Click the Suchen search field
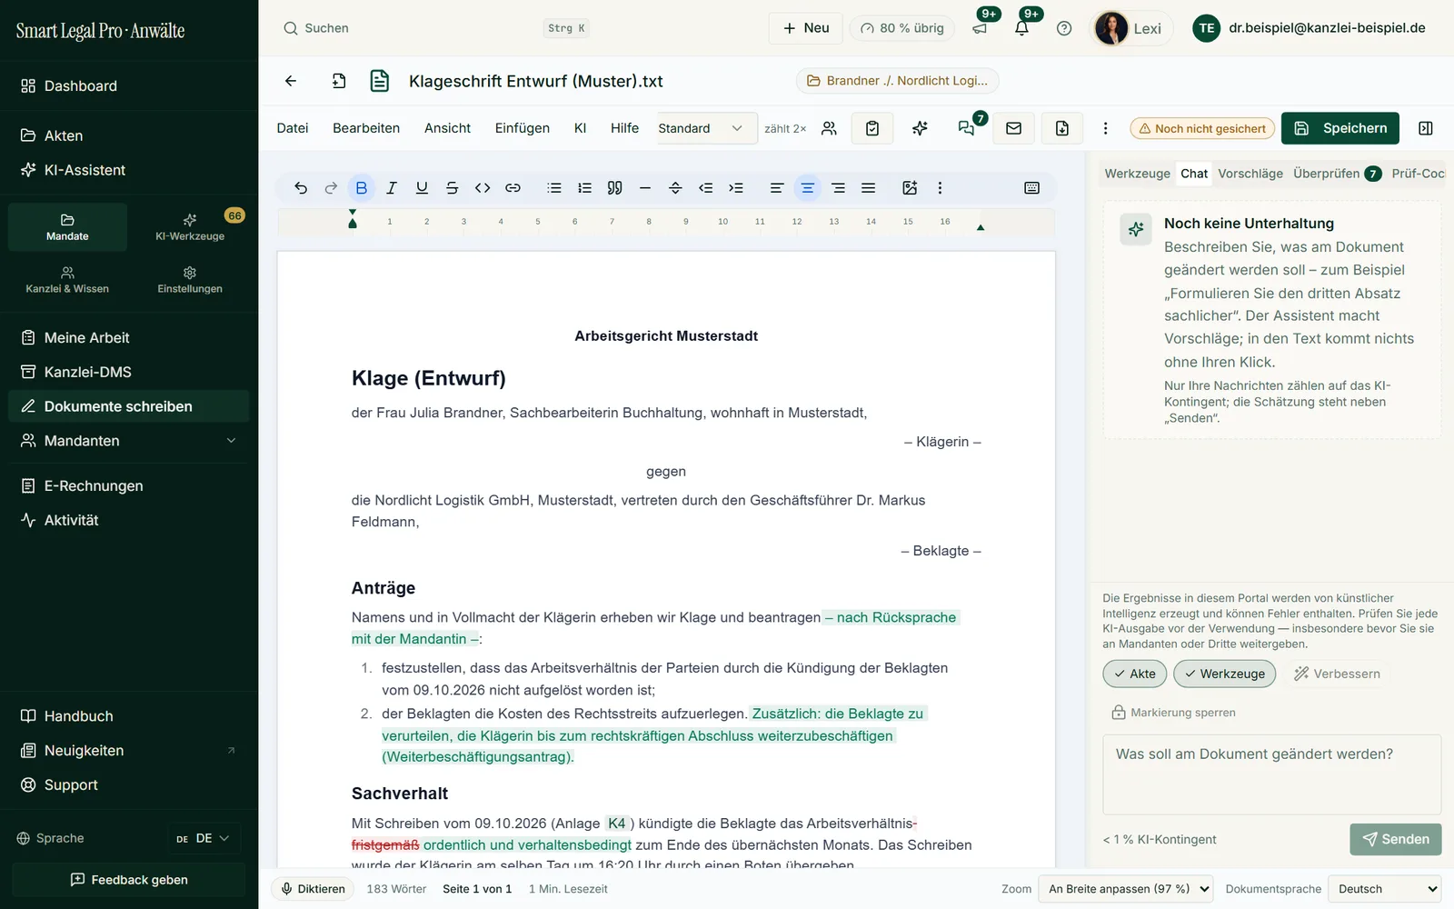1454x909 pixels. (436, 28)
